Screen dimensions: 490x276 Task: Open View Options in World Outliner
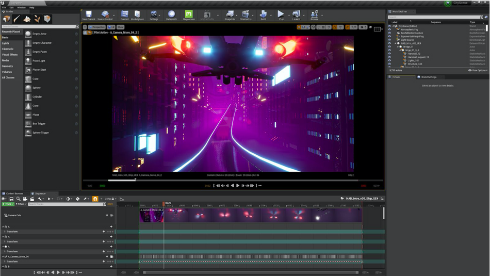coord(478,70)
